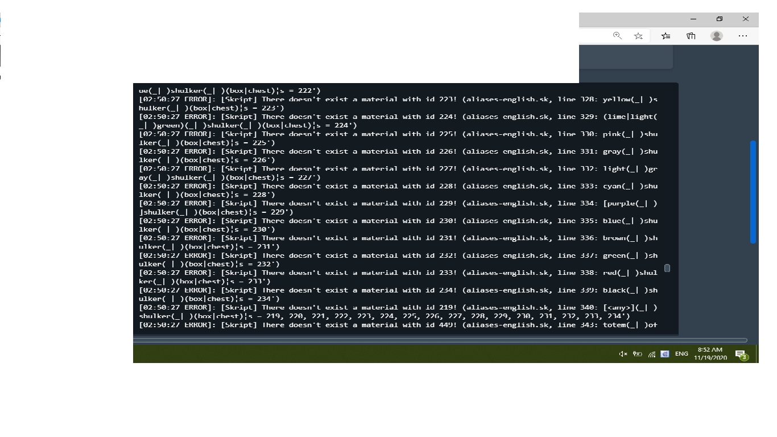Screen dimensions: 777x437
Task: Click the blue page vertical scrollbar thumb
Action: pyautogui.click(x=753, y=192)
